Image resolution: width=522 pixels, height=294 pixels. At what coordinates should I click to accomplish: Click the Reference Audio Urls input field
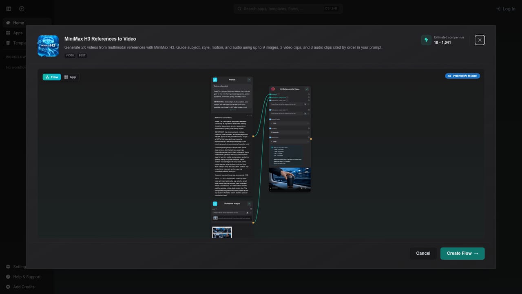[288, 114]
